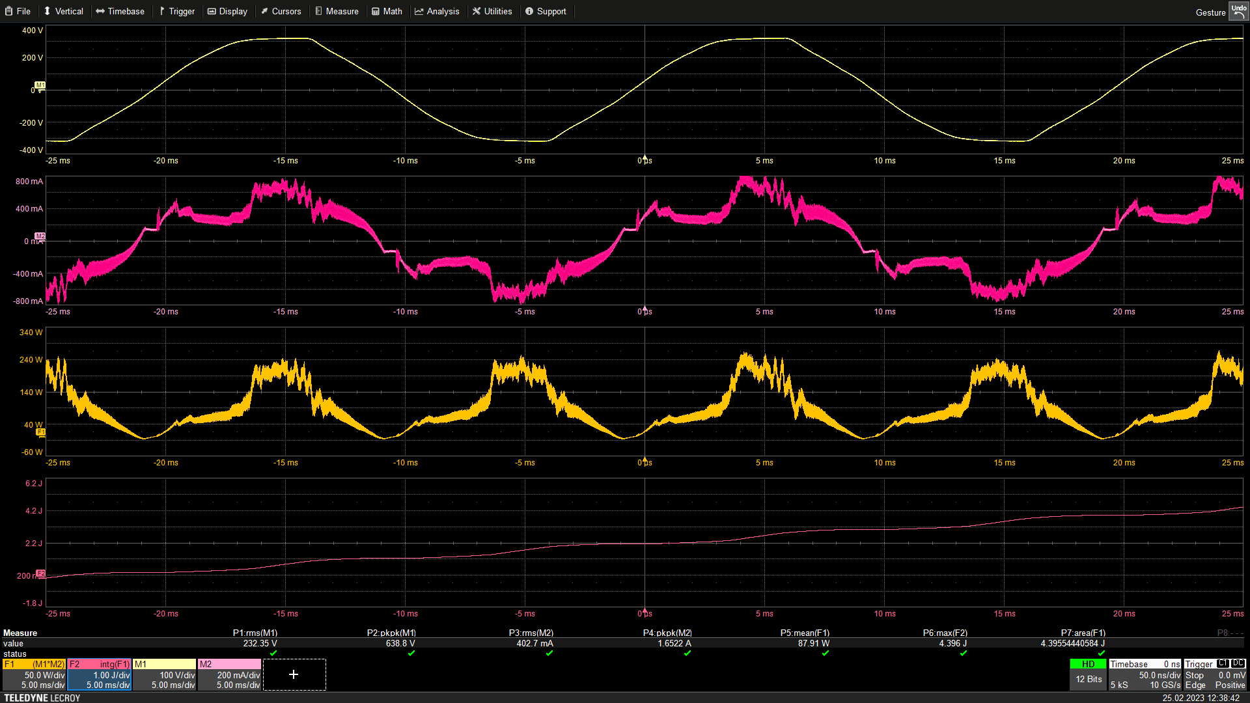Select the F2 intg(F1) trace descriptor
Image resolution: width=1250 pixels, height=703 pixels.
[x=99, y=674]
